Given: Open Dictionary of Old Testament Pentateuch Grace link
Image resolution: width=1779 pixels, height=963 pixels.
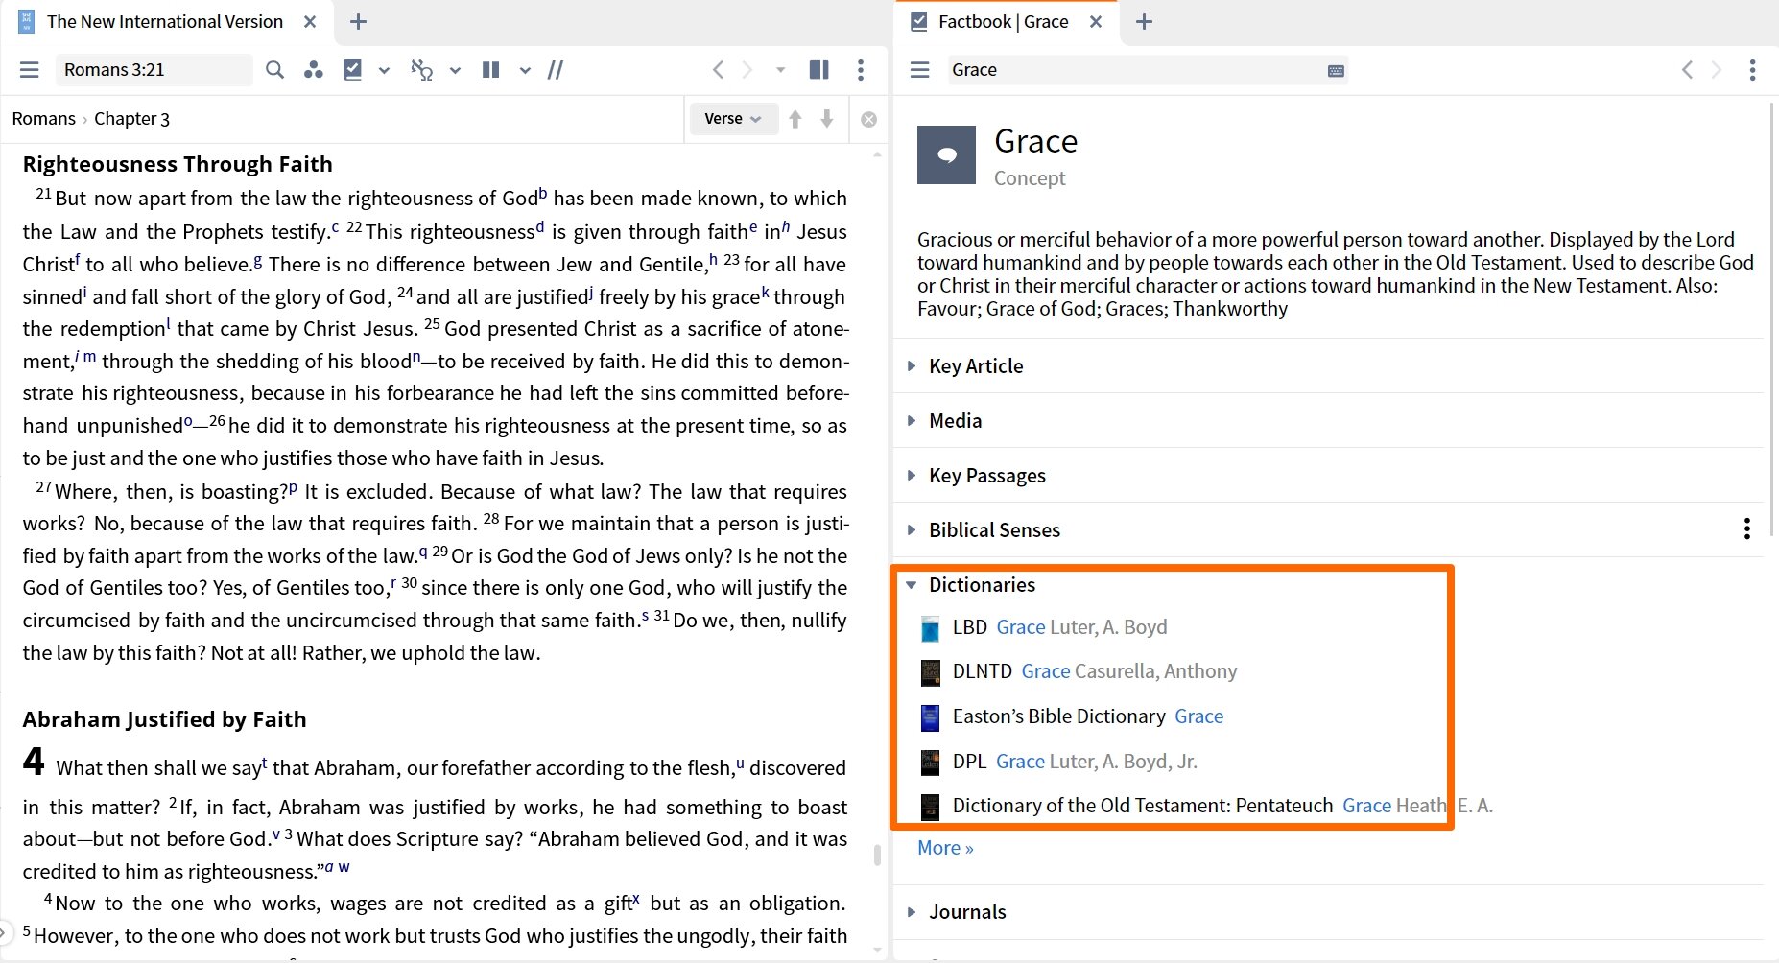Looking at the screenshot, I should pos(1367,806).
